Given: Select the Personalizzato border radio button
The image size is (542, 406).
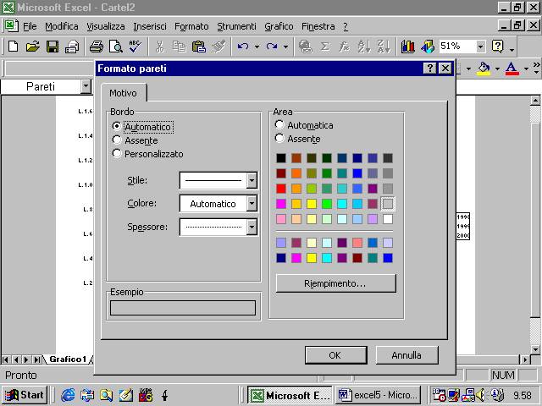Looking at the screenshot, I should [117, 153].
